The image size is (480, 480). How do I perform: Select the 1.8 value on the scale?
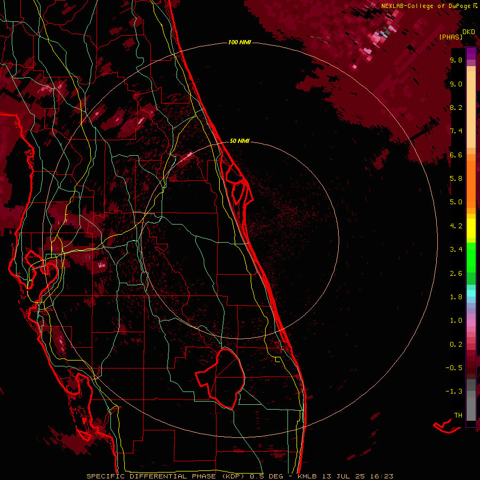(x=456, y=297)
